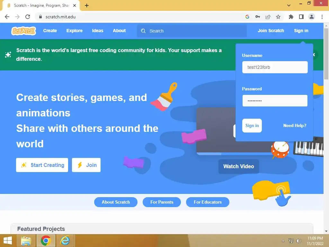Open the Ideas menu item
Screen dimensions: 329x247
pyautogui.click(x=98, y=31)
